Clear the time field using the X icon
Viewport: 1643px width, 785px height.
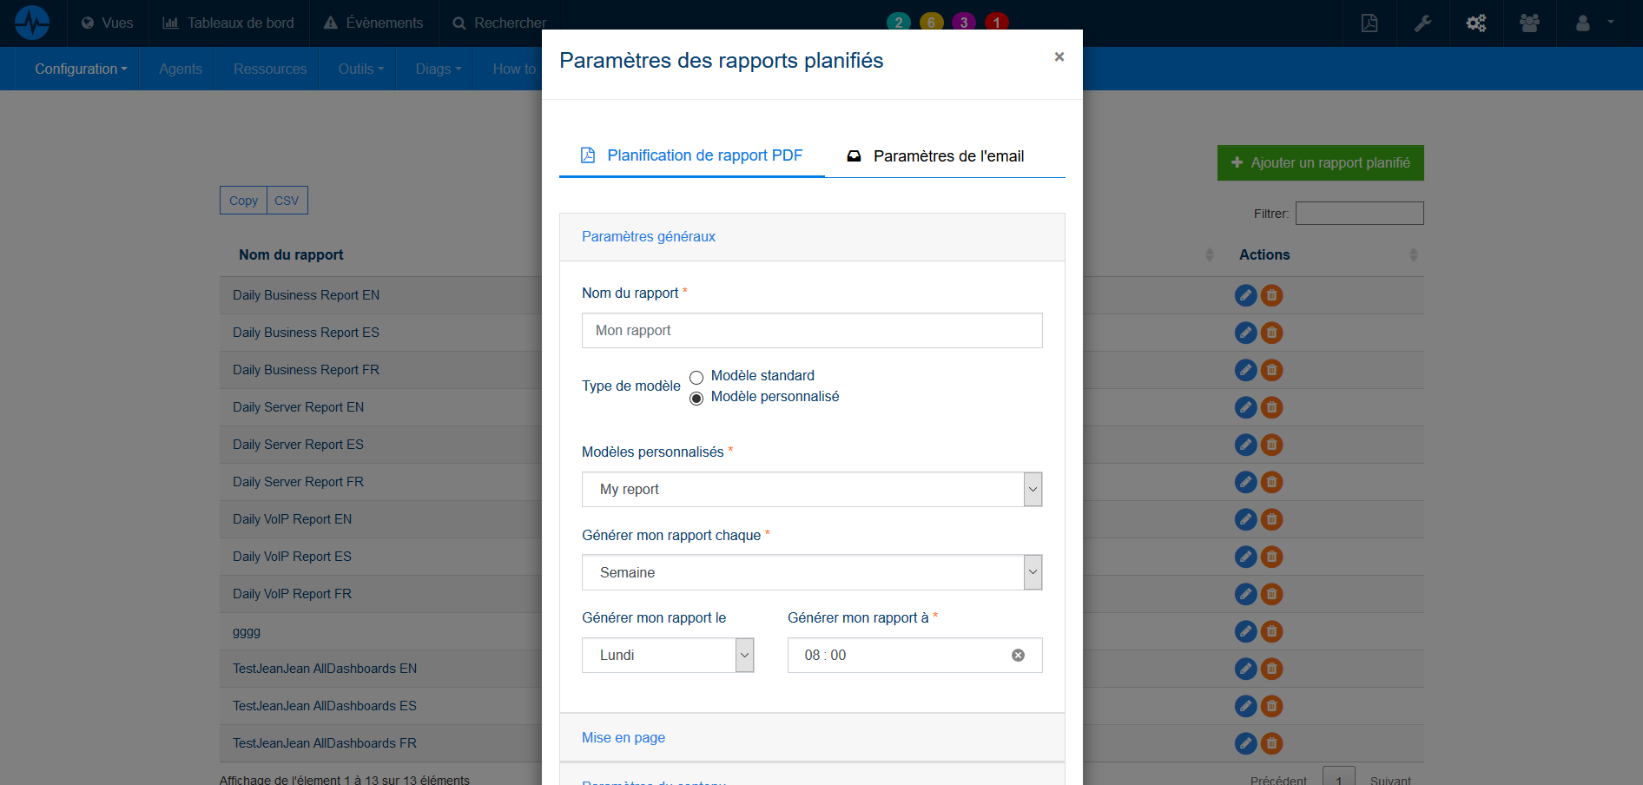coord(1018,656)
